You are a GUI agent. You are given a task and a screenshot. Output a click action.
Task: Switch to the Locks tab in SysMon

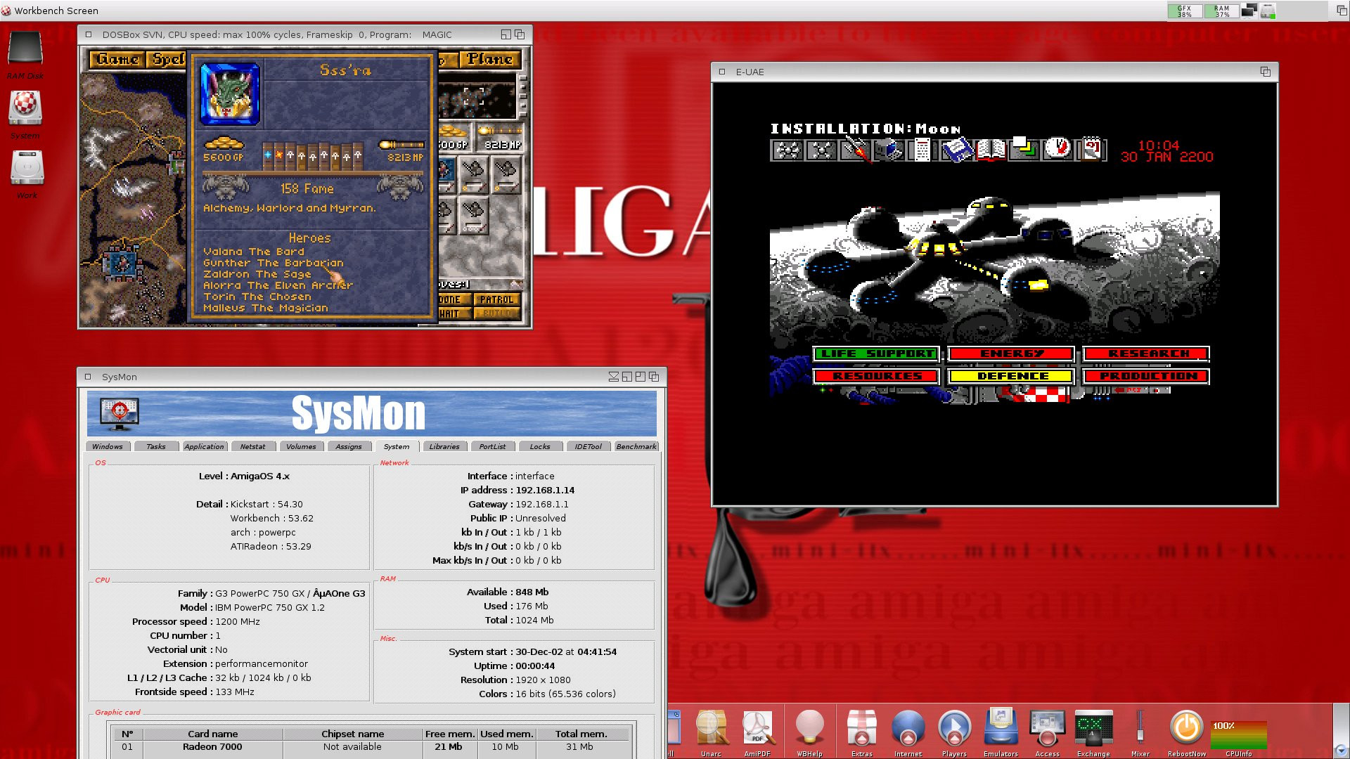pos(540,446)
